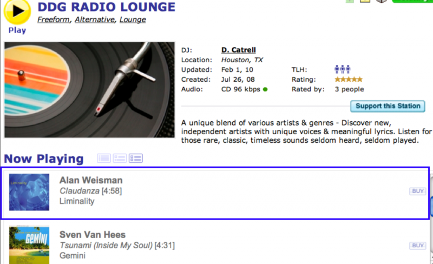This screenshot has height=264, width=433.
Task: Open the Freeform genre link
Action: tap(54, 20)
